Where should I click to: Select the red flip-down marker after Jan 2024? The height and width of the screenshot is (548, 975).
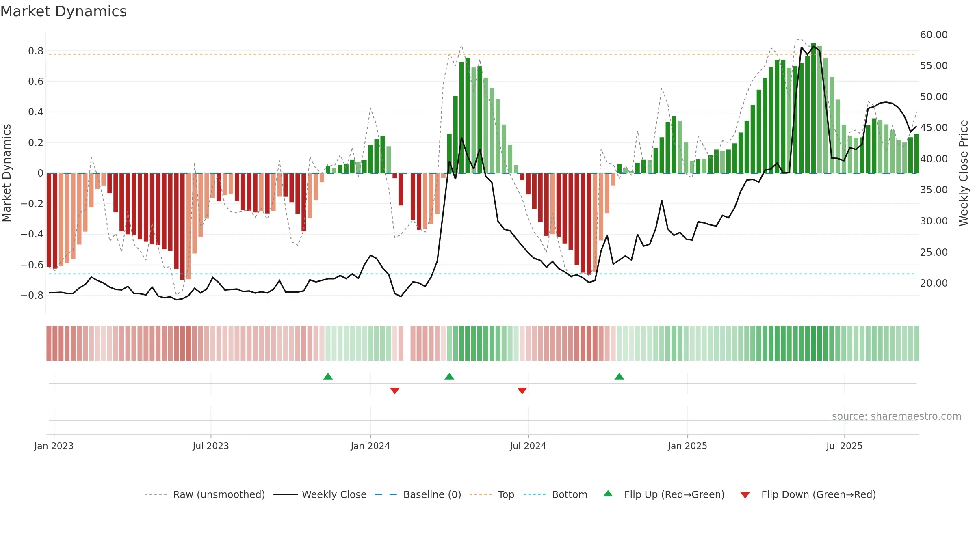pyautogui.click(x=395, y=391)
